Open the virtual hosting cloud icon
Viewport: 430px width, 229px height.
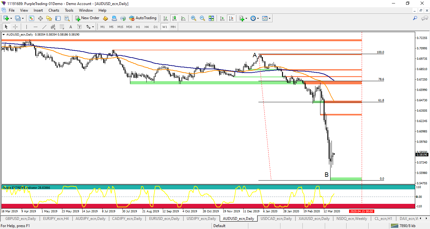(114, 18)
